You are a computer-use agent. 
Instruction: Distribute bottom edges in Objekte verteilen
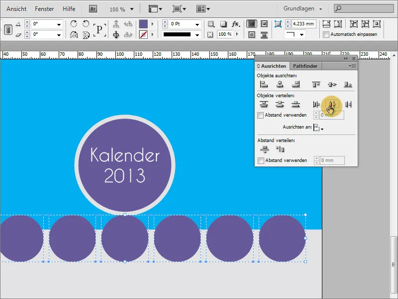pyautogui.click(x=296, y=104)
